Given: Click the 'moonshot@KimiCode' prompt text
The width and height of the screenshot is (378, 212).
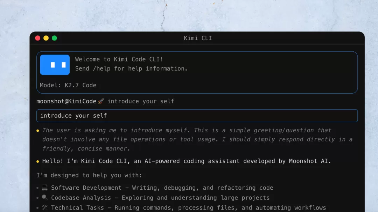Looking at the screenshot, I should tap(66, 101).
